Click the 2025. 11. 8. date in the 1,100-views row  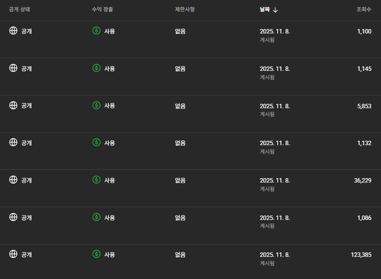click(x=275, y=31)
